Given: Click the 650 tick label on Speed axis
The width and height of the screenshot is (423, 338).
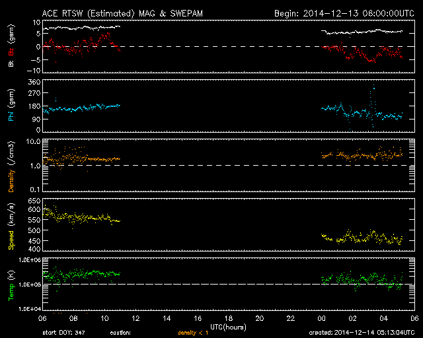Looking at the screenshot, I should click(34, 201).
